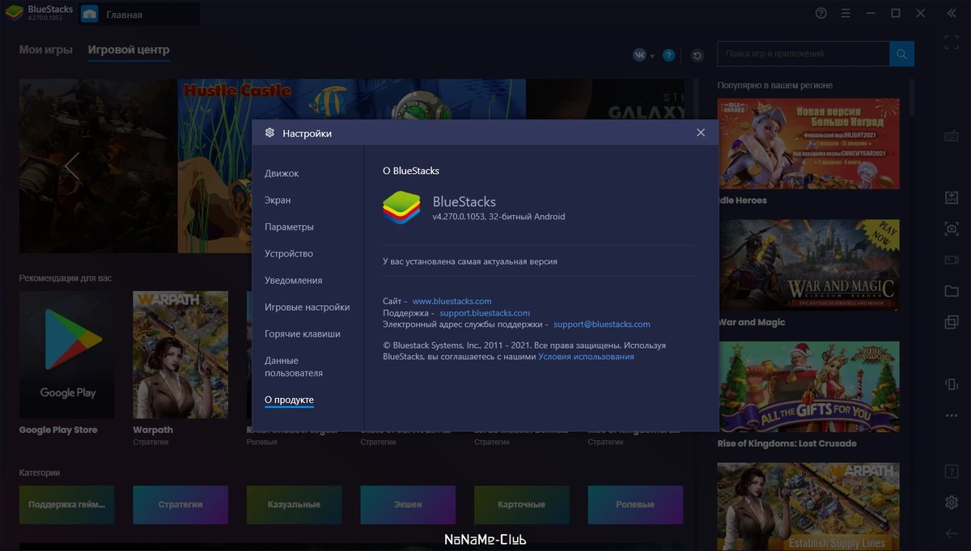Click sidebar help question icon
Screen dimensions: 971x551
952,472
